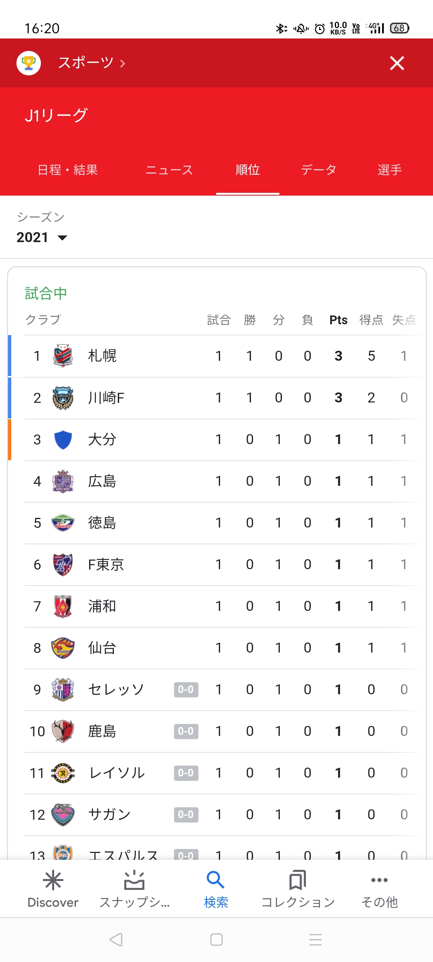Open Snapshot from bottom navigation
This screenshot has width=433, height=962.
[x=134, y=880]
